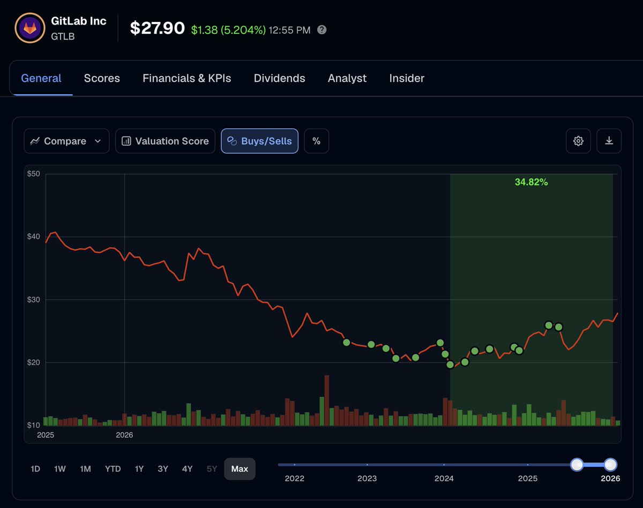The width and height of the screenshot is (643, 508).
Task: Click the $50 y-axis label
Action: 34,173
